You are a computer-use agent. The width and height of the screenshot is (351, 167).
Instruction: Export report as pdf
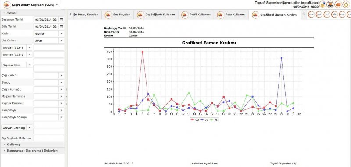pos(319,15)
